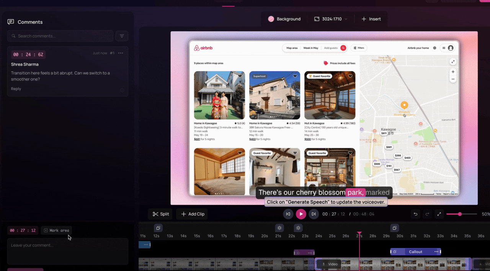The width and height of the screenshot is (490, 271).
Task: Click the new comment timestamp 00 : 27 : 12
Action: (23, 230)
